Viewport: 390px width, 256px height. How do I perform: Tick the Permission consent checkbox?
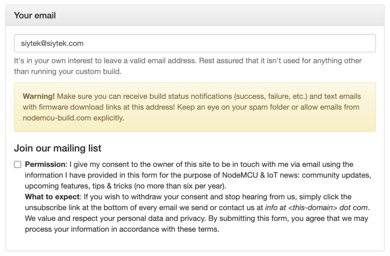tap(18, 164)
